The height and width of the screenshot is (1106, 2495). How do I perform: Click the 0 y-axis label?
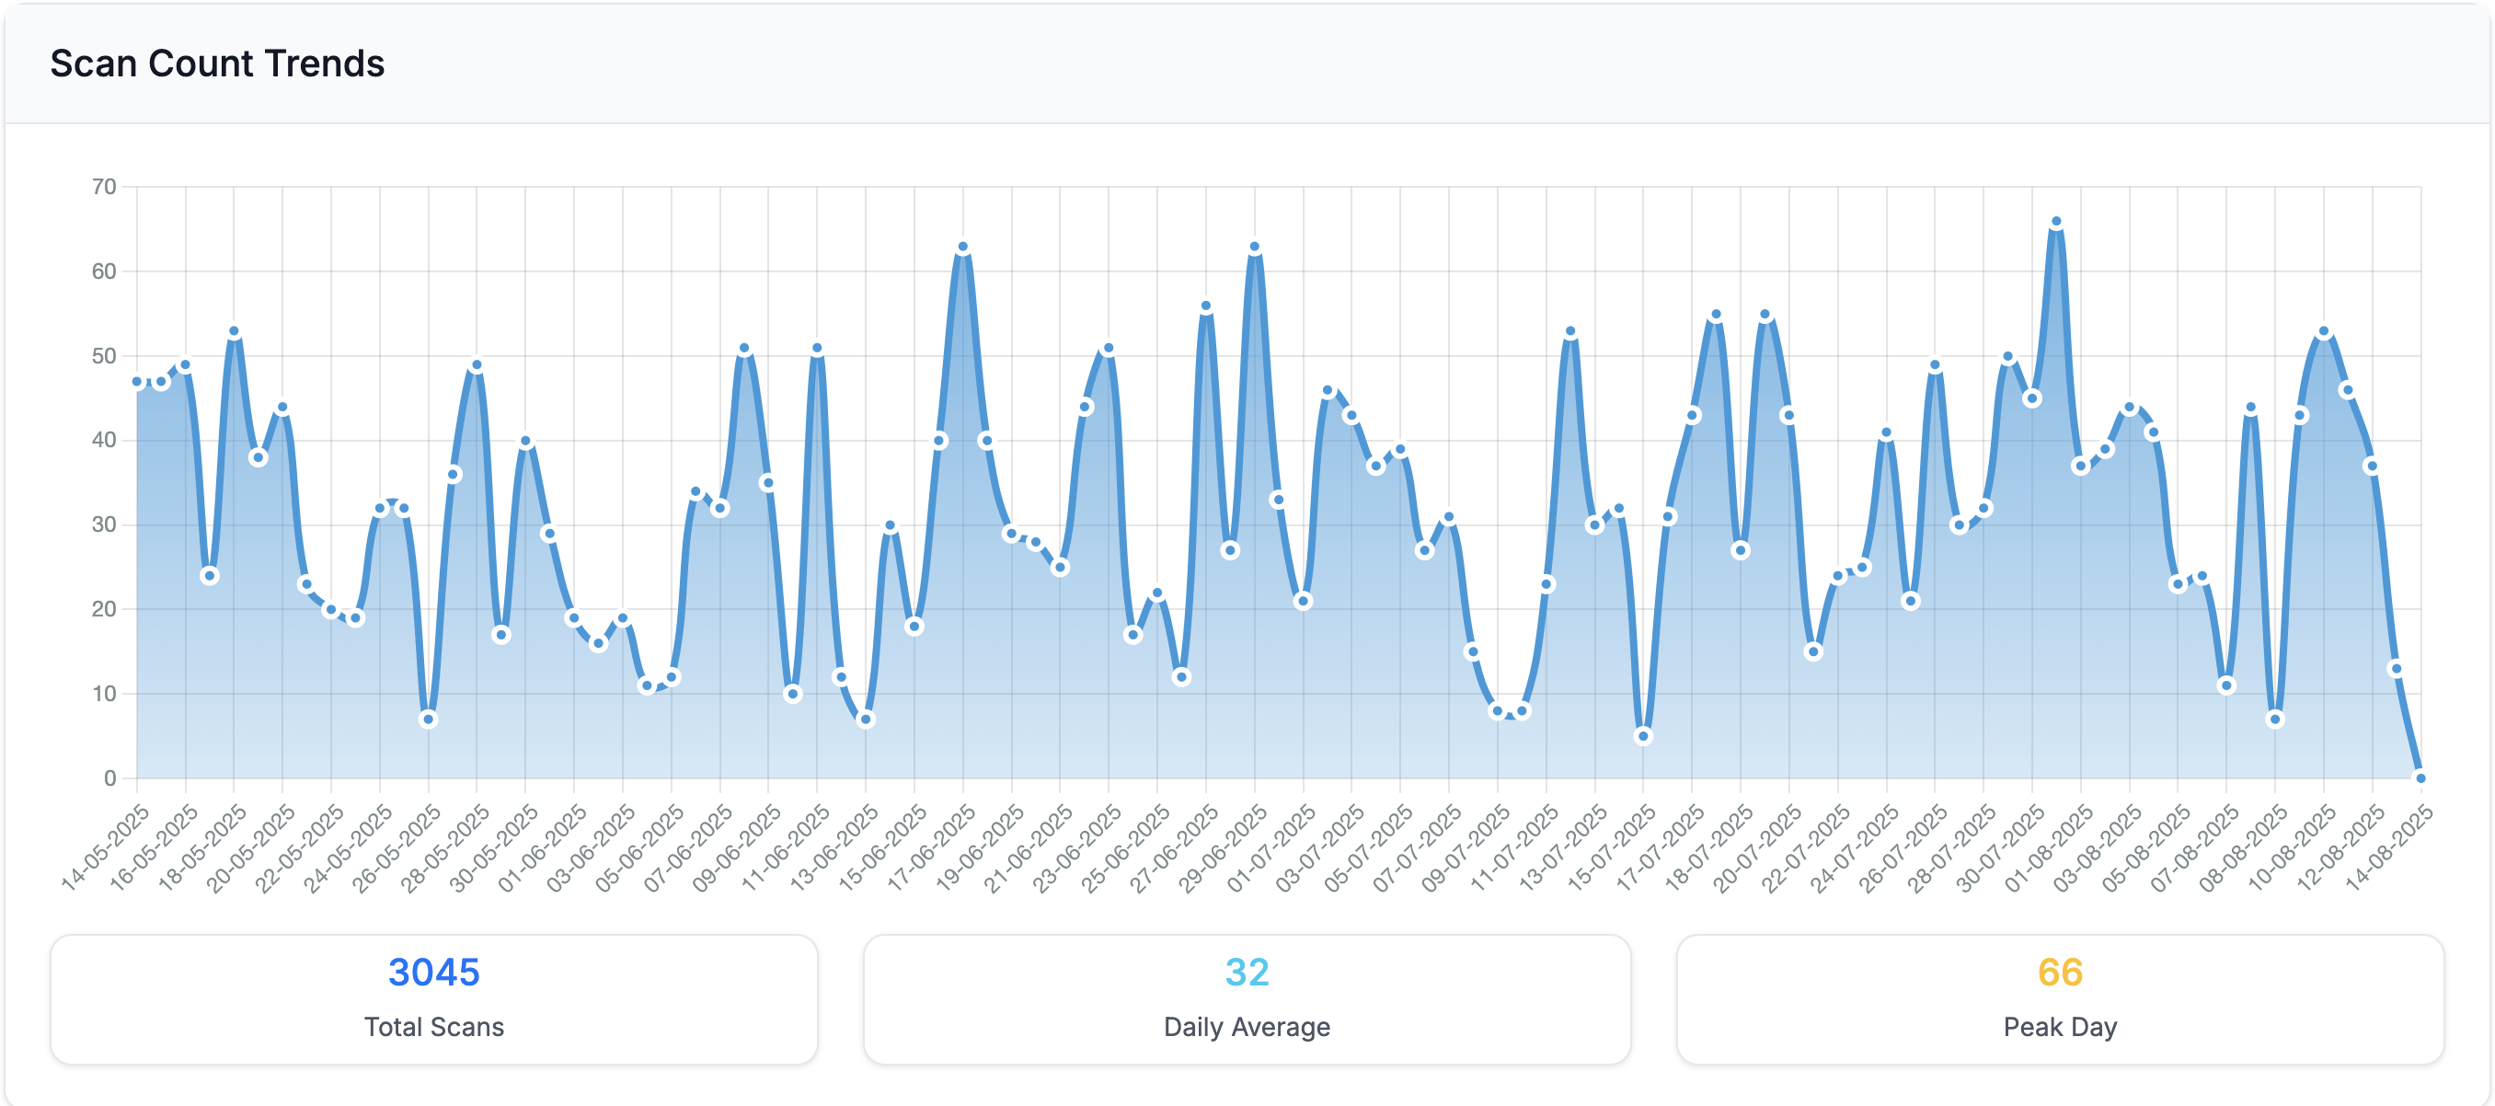[109, 778]
